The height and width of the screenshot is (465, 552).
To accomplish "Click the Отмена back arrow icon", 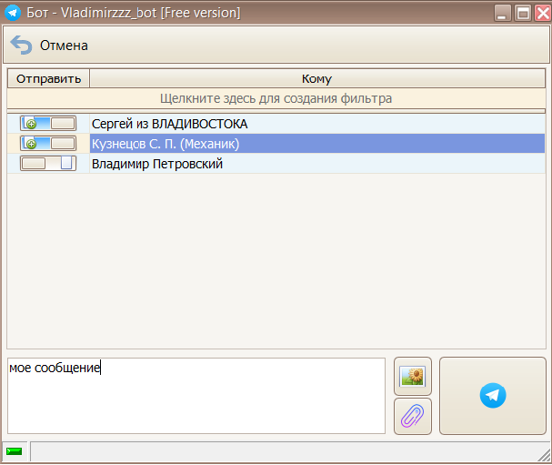I will 21,45.
